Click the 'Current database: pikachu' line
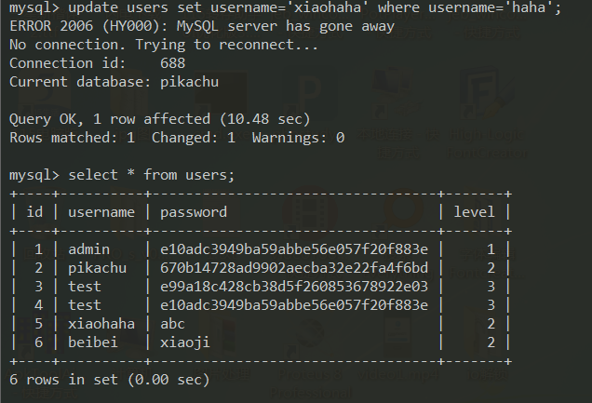This screenshot has height=403, width=592. [x=114, y=82]
